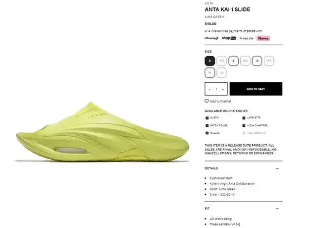Screen dimensions: 310x228
Task: Click the Add to Wishlist heart icon
Action: pos(207,101)
